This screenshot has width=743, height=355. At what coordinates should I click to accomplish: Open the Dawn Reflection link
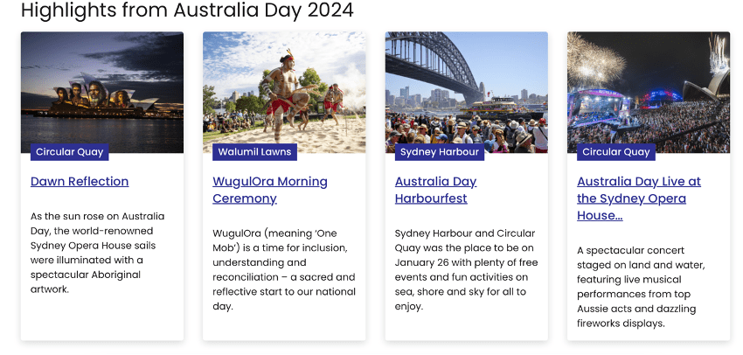[80, 182]
